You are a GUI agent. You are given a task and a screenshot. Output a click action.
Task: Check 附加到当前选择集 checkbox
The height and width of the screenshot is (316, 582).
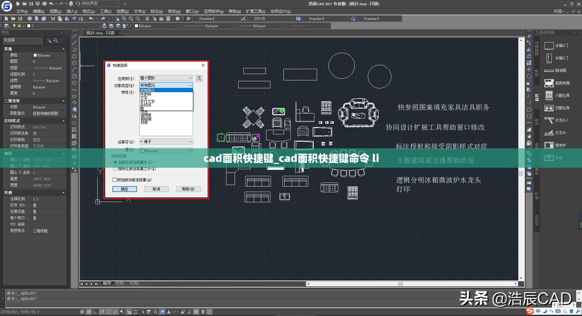pos(115,180)
